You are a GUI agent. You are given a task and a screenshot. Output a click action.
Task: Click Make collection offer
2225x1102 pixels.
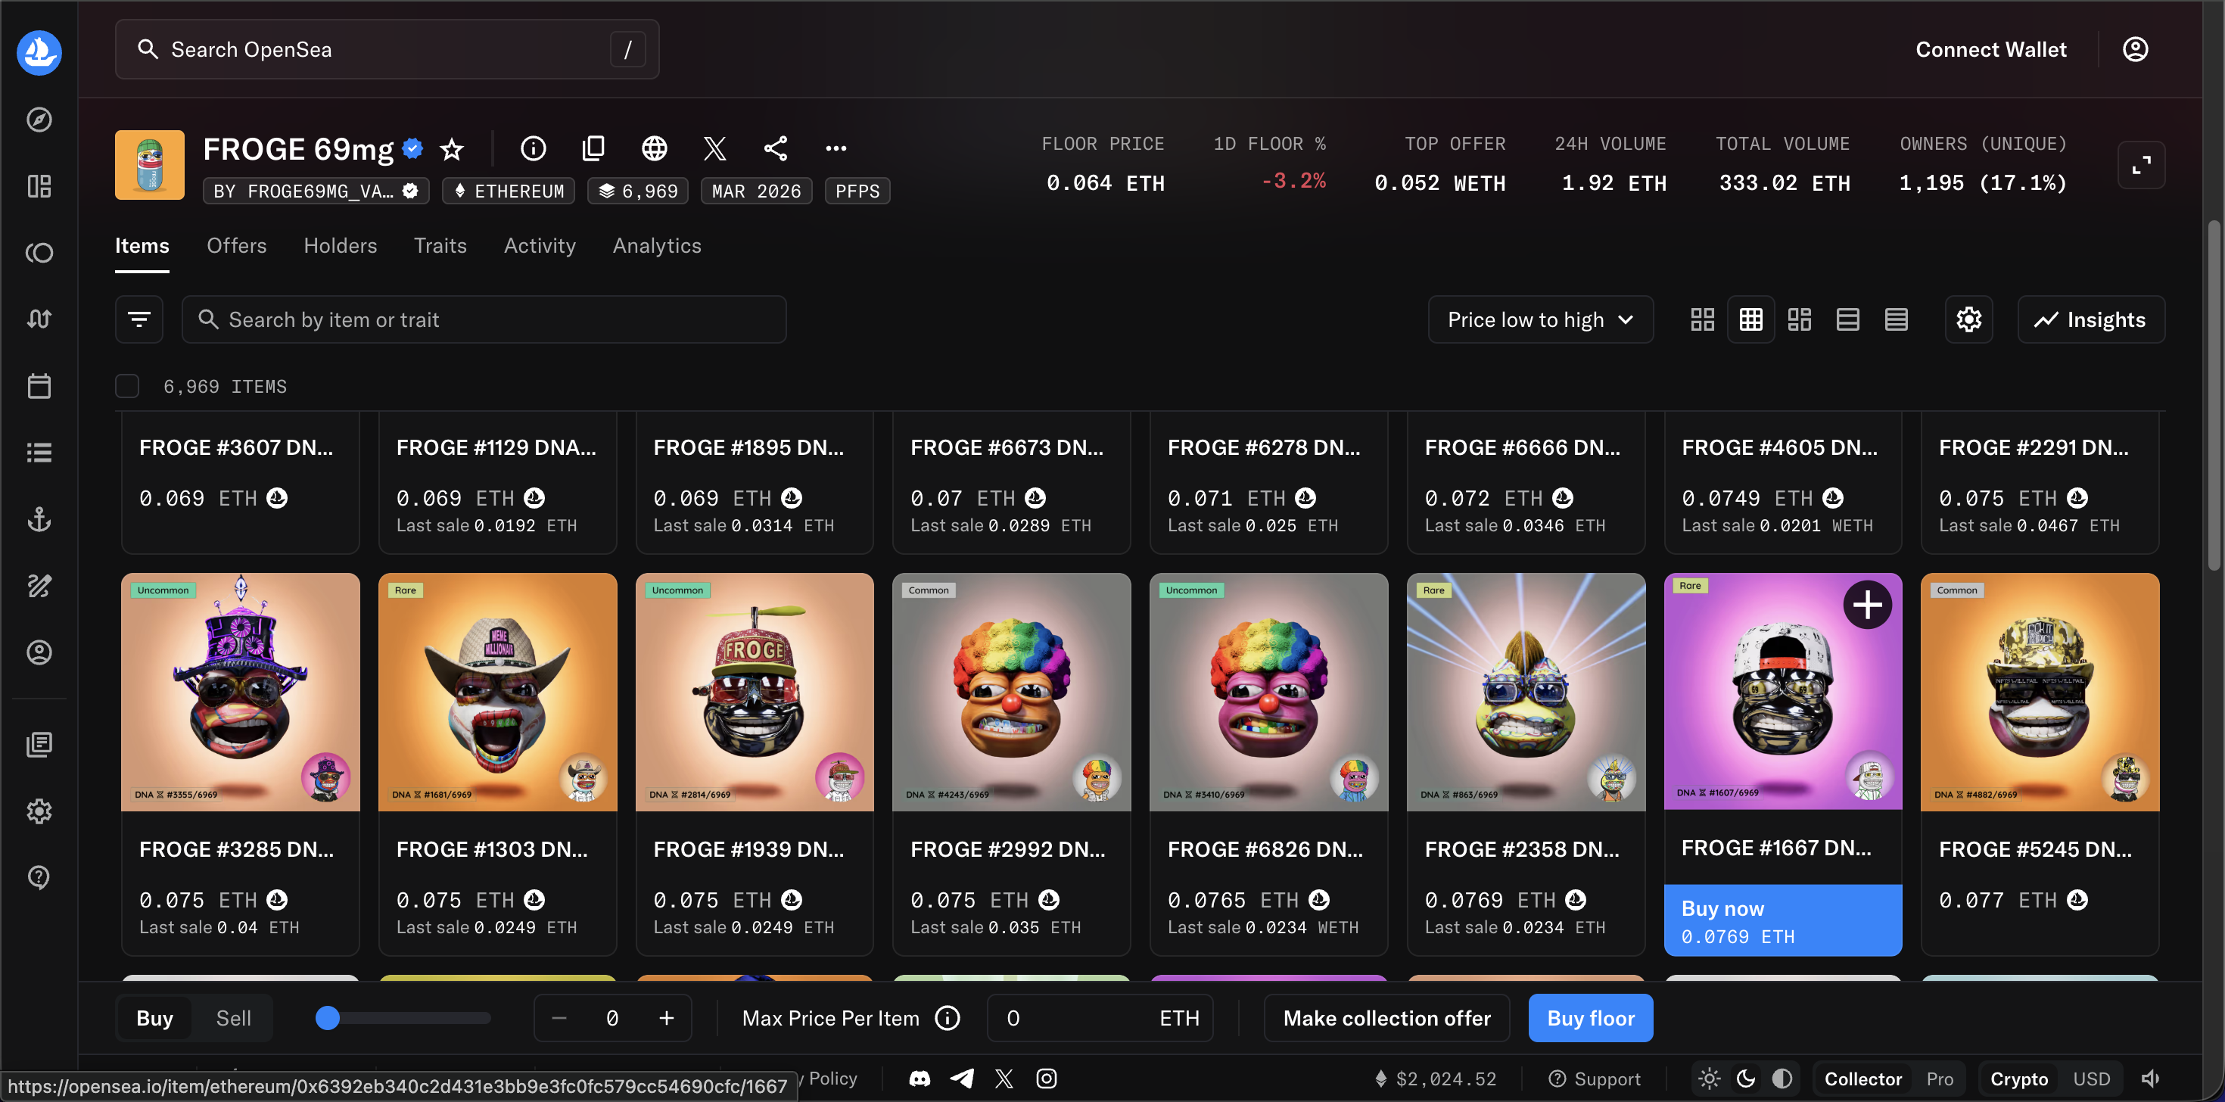coord(1386,1018)
